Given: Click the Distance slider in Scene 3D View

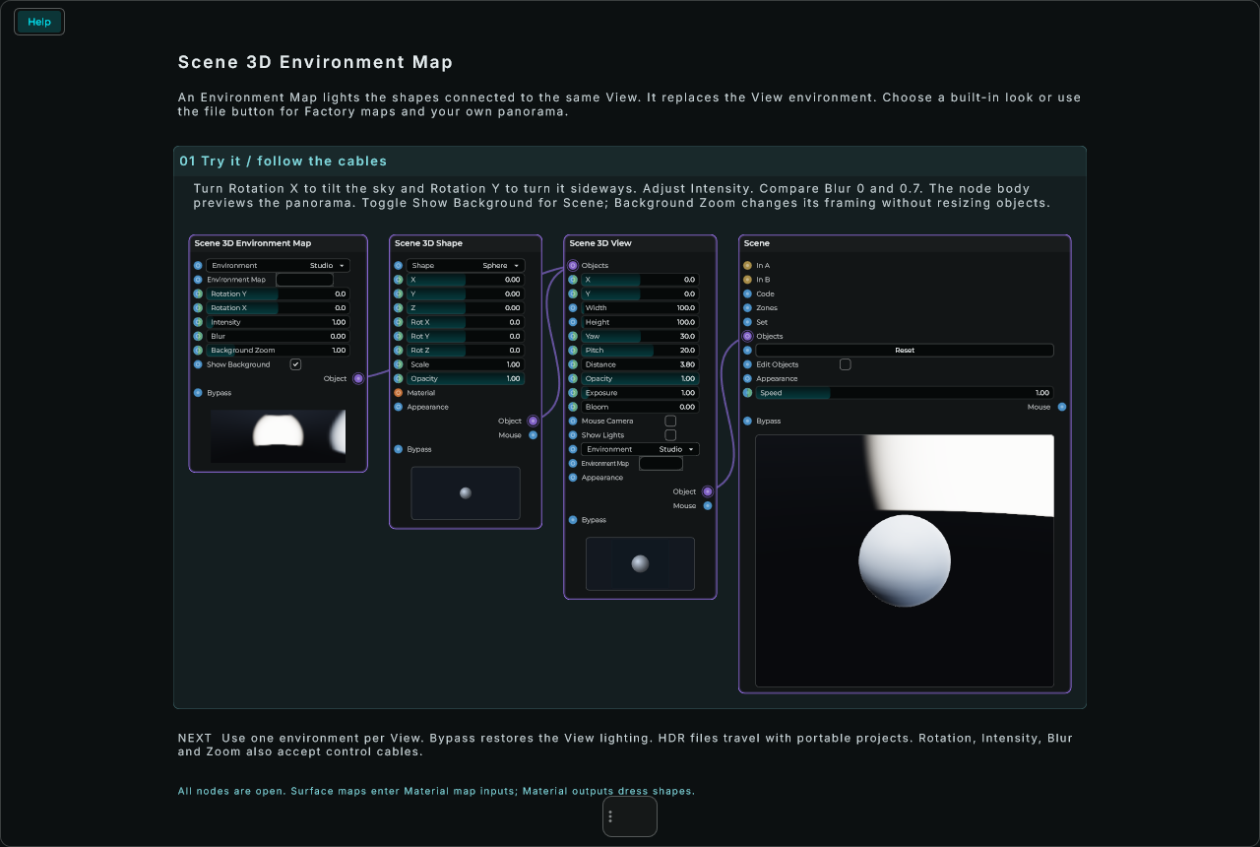Looking at the screenshot, I should [x=640, y=364].
